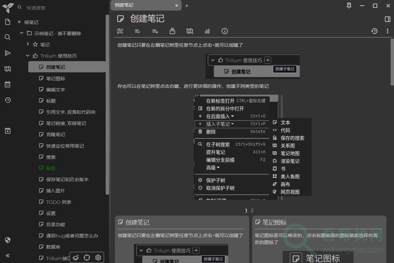Viewport: 394px width, 263px height.
Task: Go to page 1 of child notes
Action: pos(246,210)
